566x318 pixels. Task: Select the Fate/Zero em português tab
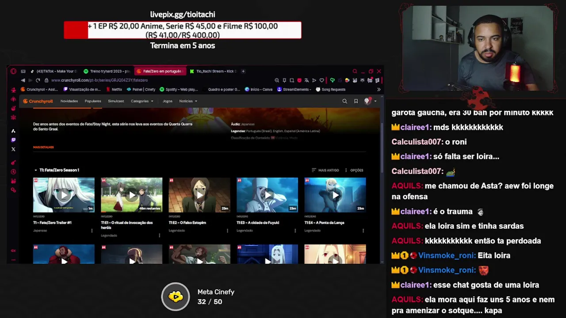159,71
